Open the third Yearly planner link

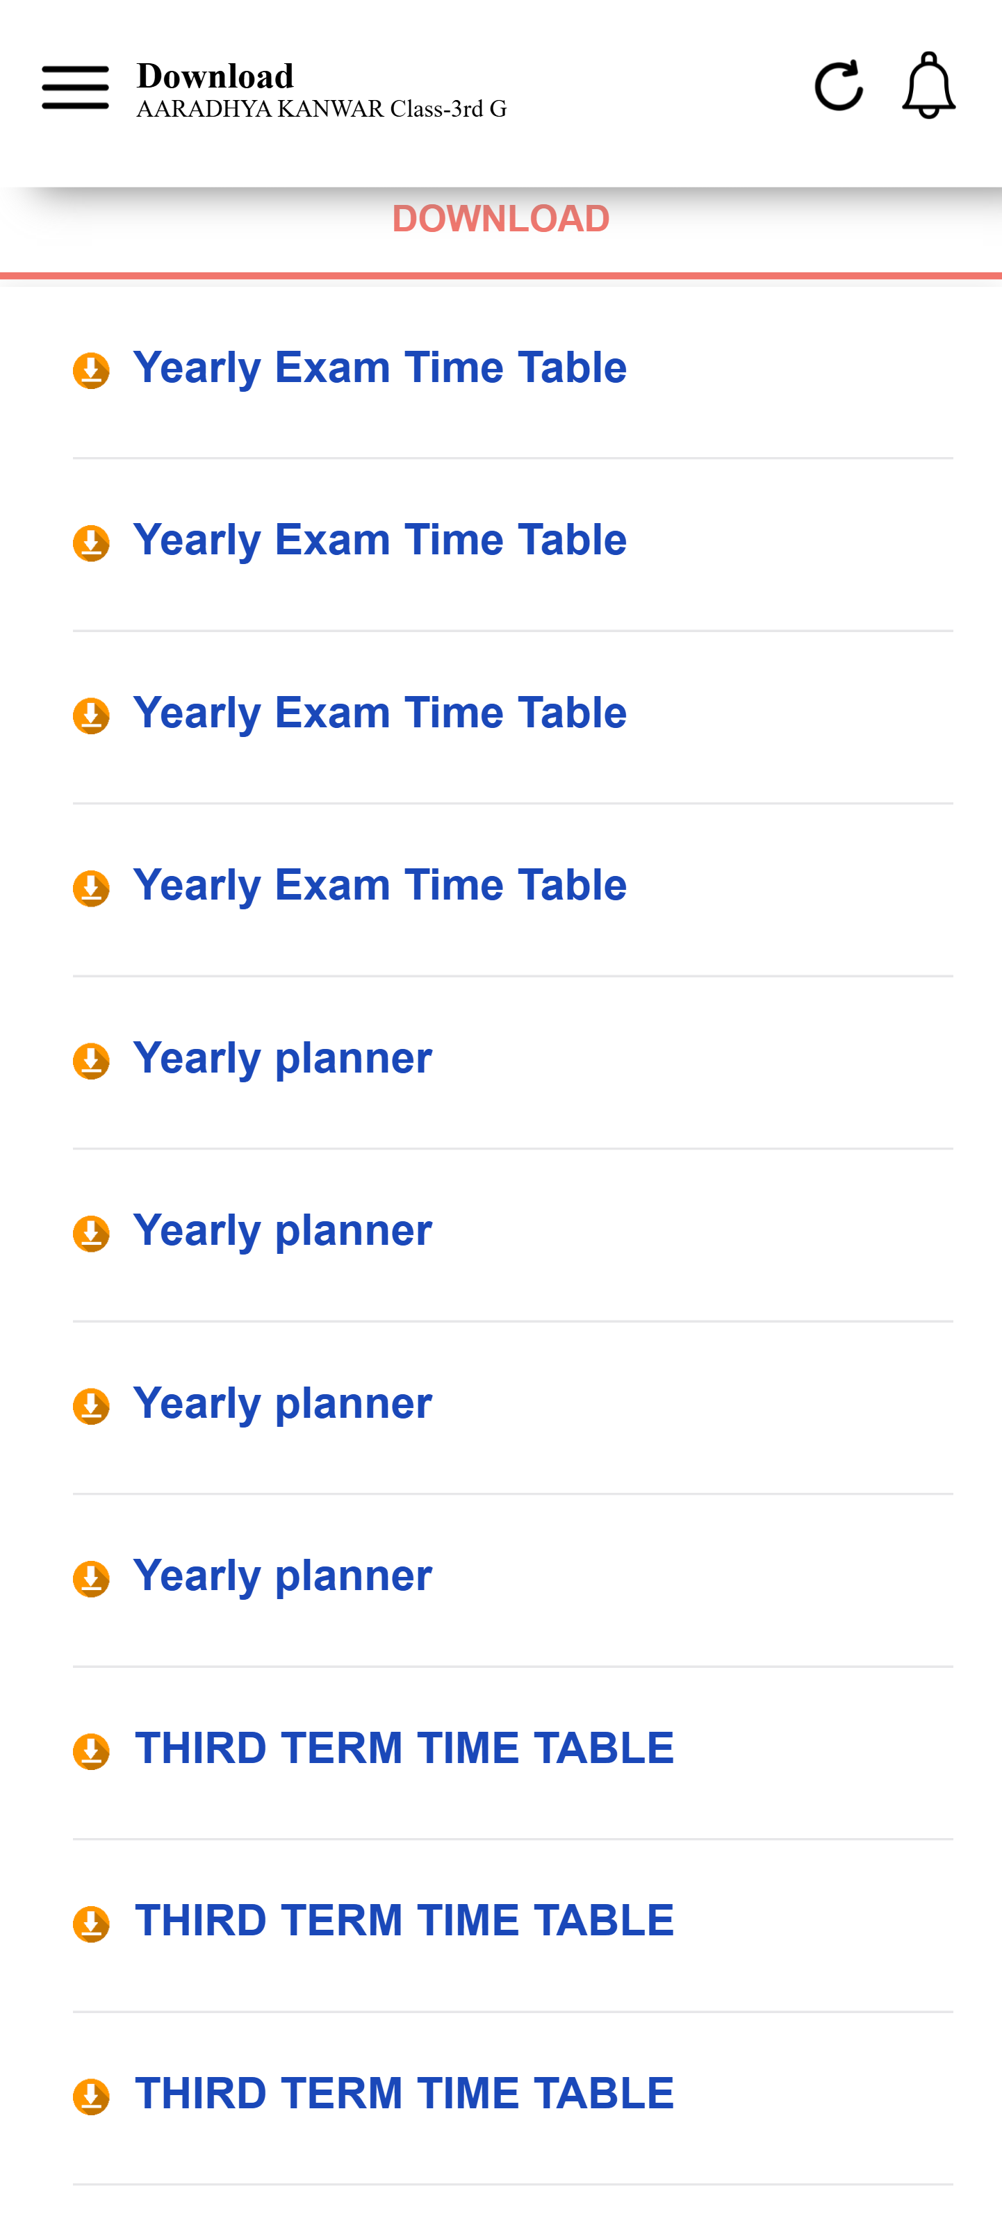click(282, 1403)
